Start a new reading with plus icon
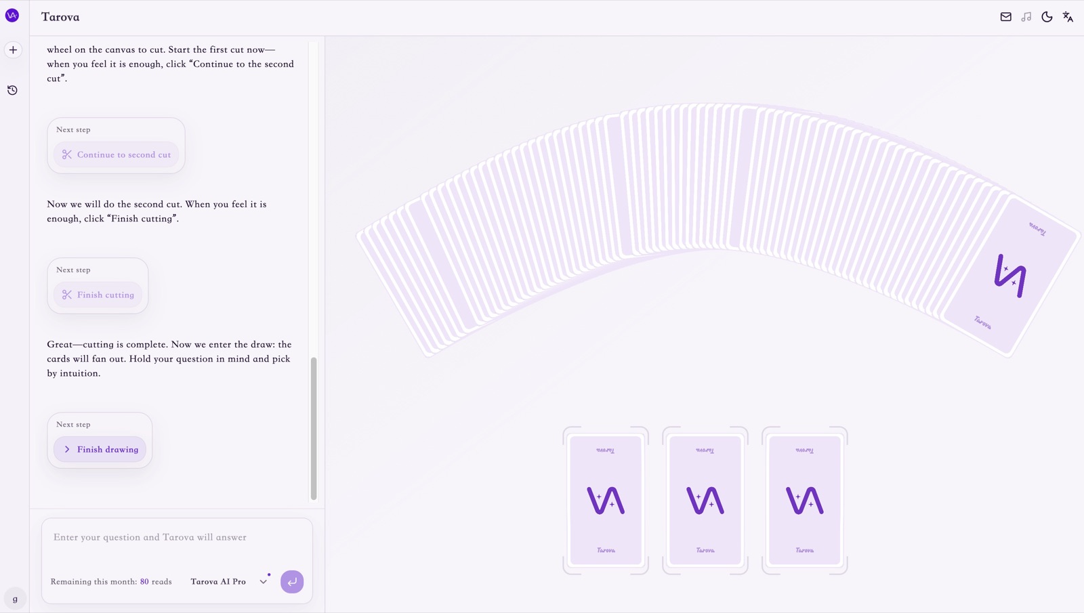This screenshot has width=1084, height=613. (x=13, y=49)
